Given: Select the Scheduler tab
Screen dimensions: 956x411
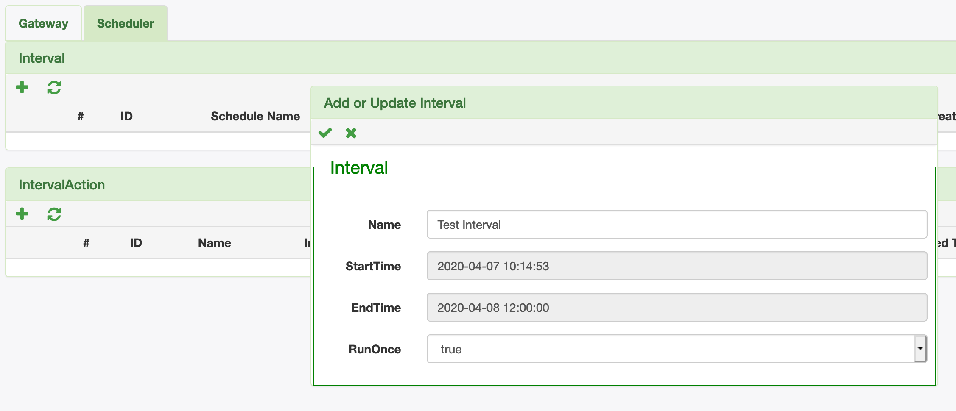Looking at the screenshot, I should pyautogui.click(x=125, y=23).
